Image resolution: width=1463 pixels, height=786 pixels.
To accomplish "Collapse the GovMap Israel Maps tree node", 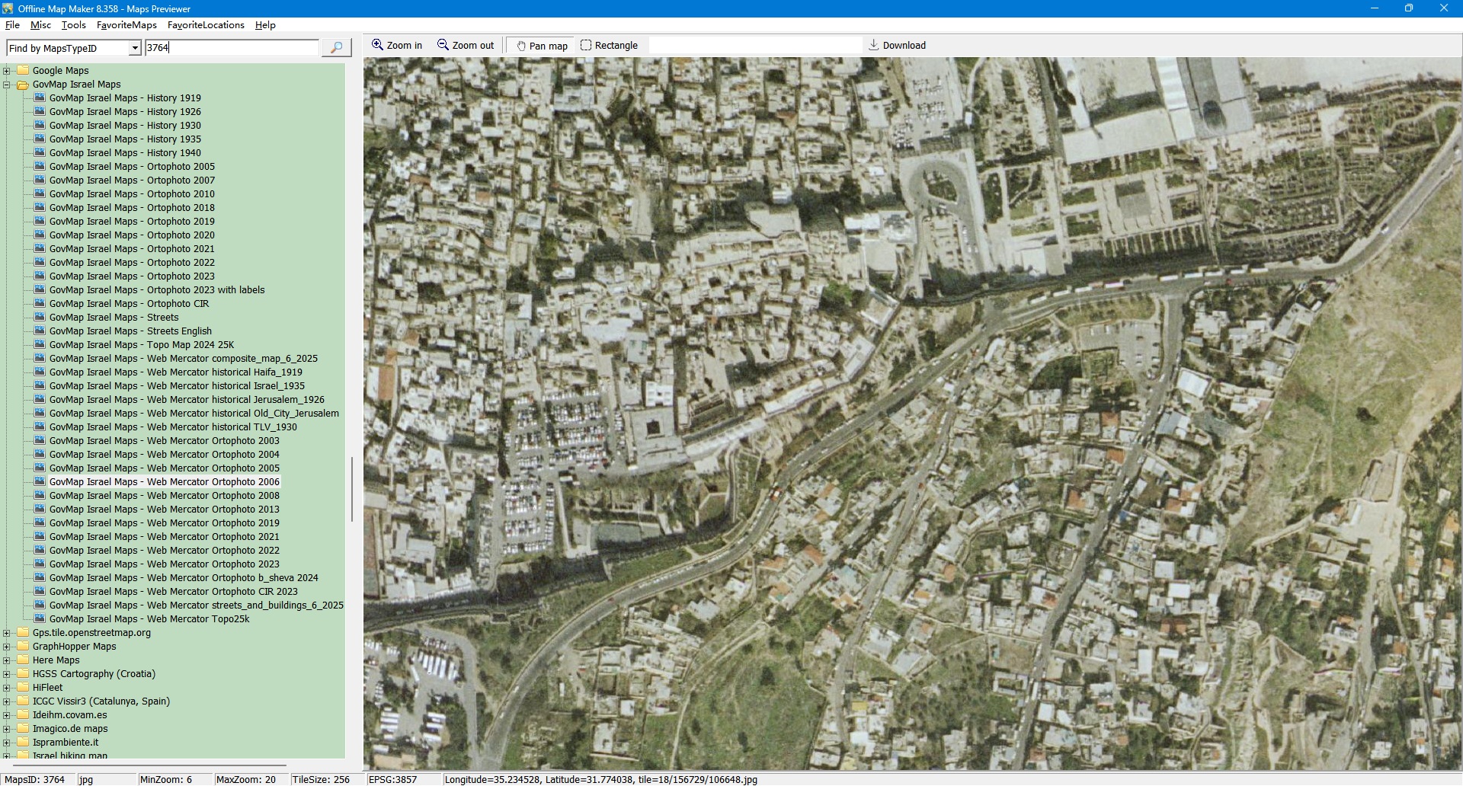I will click(7, 85).
